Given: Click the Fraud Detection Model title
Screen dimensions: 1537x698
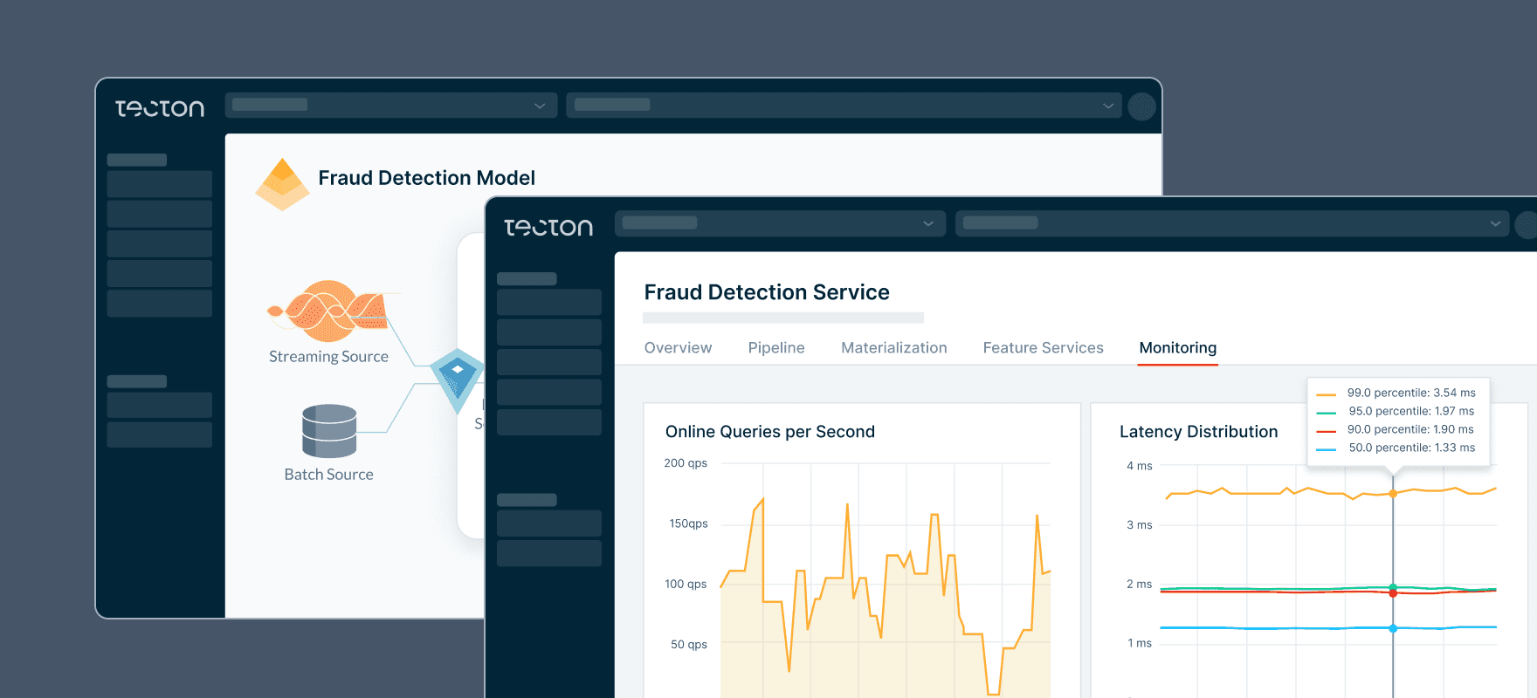Looking at the screenshot, I should [x=426, y=178].
